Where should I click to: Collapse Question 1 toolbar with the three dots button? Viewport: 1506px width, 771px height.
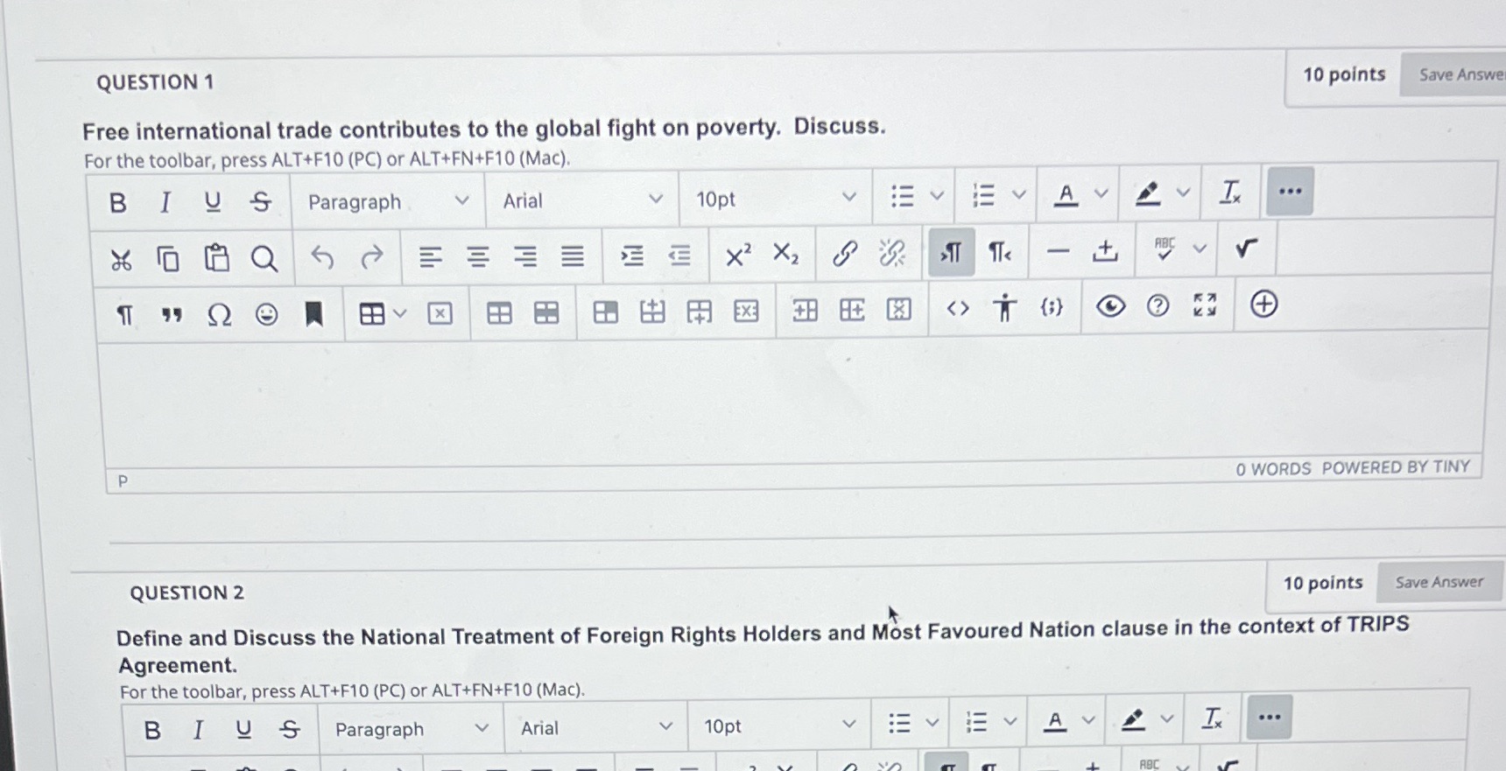click(x=1290, y=192)
